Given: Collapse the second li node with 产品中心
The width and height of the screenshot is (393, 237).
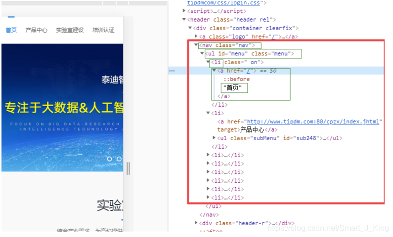Looking at the screenshot, I should coord(208,113).
